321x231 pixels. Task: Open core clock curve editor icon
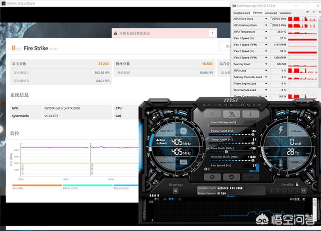pos(208,148)
